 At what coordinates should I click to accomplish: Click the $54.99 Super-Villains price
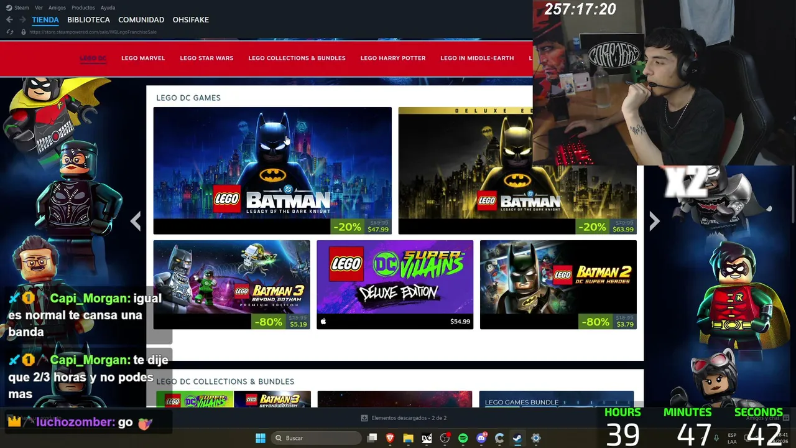click(x=460, y=322)
